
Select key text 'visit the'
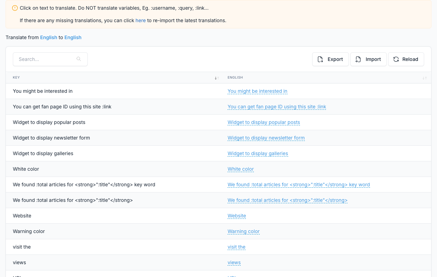[22, 247]
